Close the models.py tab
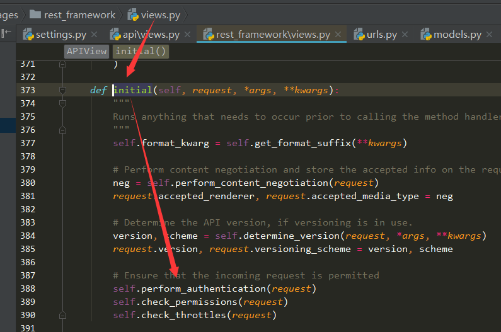Screen dimensions: 501x332 489,35
